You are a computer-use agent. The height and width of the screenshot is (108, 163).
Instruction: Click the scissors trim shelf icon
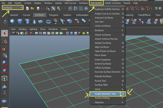(133, 21)
